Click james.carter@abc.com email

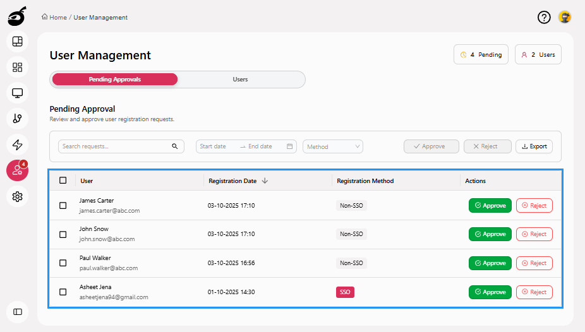(x=109, y=211)
